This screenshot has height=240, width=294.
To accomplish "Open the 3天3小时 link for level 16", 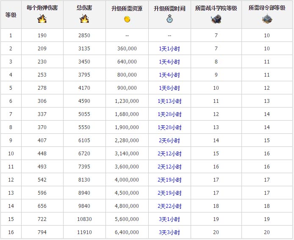I will point(169,232).
